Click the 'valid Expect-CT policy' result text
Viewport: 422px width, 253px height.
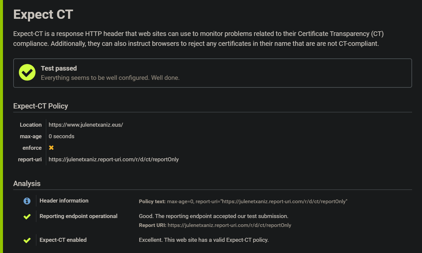pyautogui.click(x=204, y=240)
